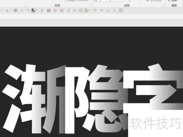Click the align left objects icon

coord(42,10)
